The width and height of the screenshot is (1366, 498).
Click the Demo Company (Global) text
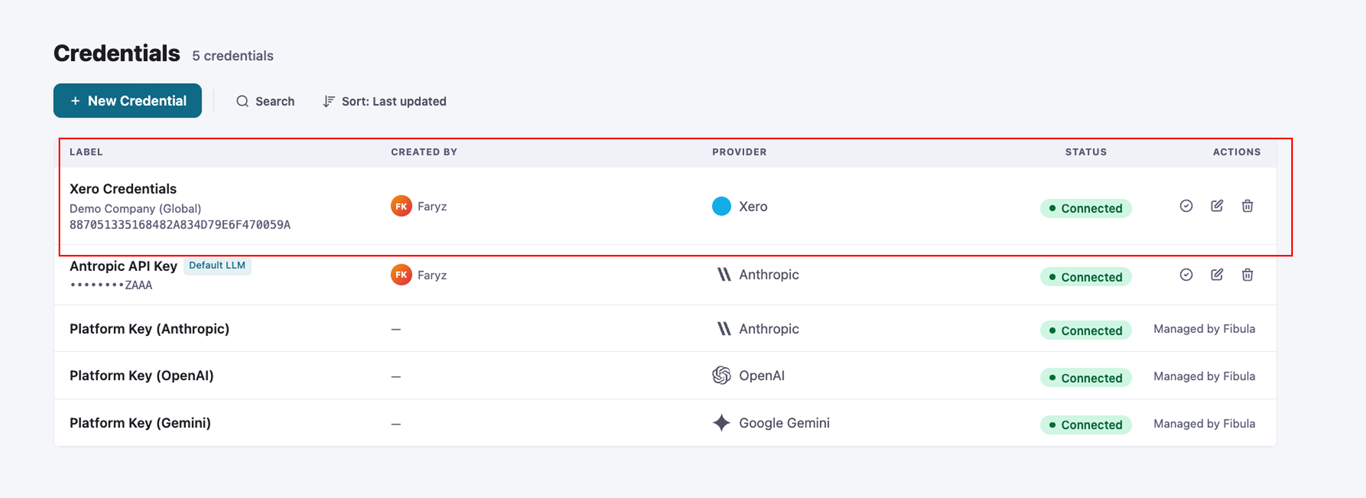[x=135, y=209]
